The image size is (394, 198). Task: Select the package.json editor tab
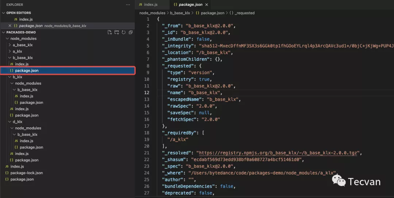tap(188, 5)
